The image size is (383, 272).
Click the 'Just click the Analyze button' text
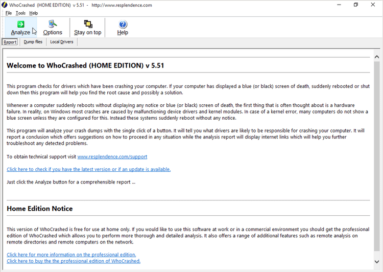point(71,182)
